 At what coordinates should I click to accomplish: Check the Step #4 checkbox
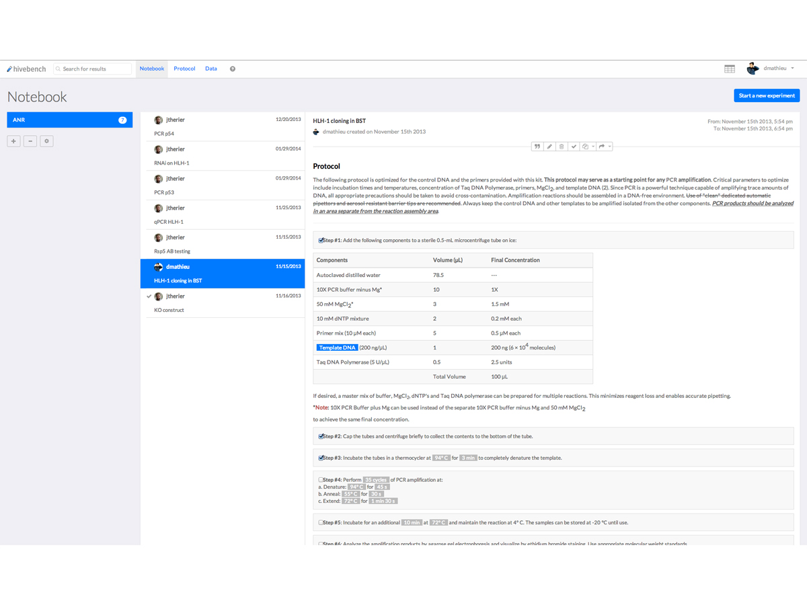point(321,479)
